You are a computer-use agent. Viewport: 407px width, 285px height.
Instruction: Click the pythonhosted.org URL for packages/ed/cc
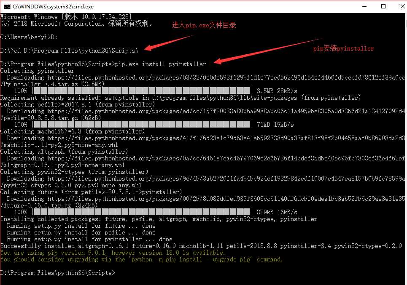coord(226,111)
